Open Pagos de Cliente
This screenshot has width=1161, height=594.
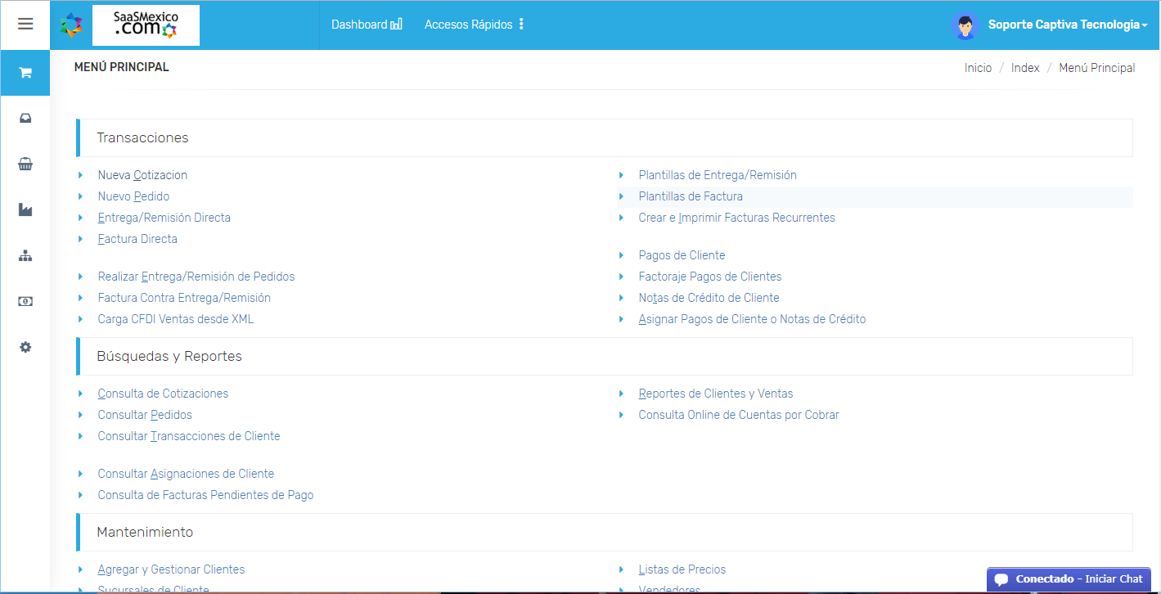[682, 255]
